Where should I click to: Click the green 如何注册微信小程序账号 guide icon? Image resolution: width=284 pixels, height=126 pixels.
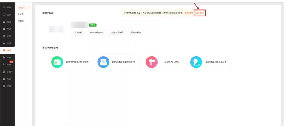(x=57, y=62)
